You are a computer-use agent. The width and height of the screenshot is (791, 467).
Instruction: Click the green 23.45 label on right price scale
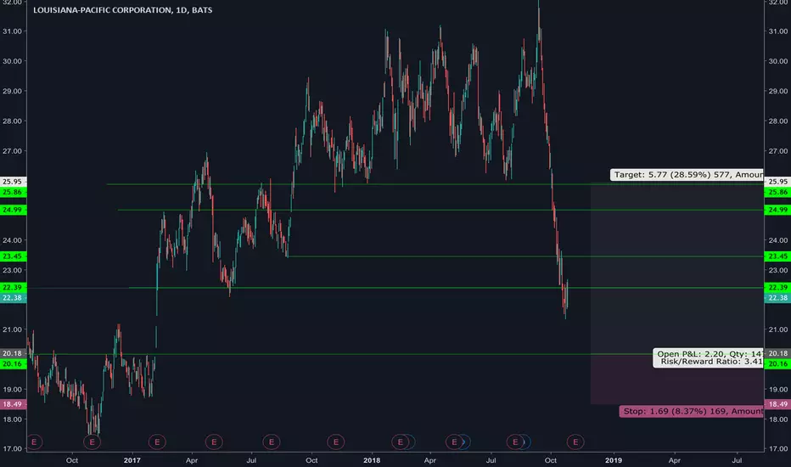(777, 256)
